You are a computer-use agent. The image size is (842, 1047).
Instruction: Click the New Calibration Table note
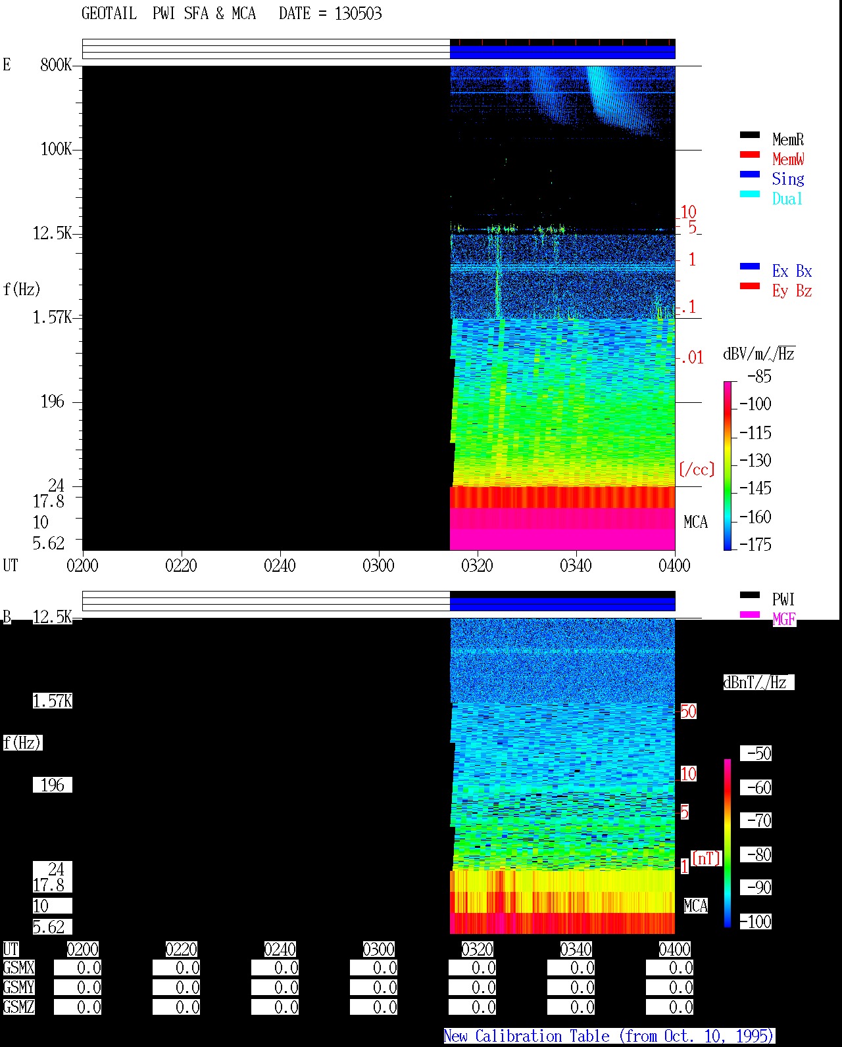[x=609, y=1036]
